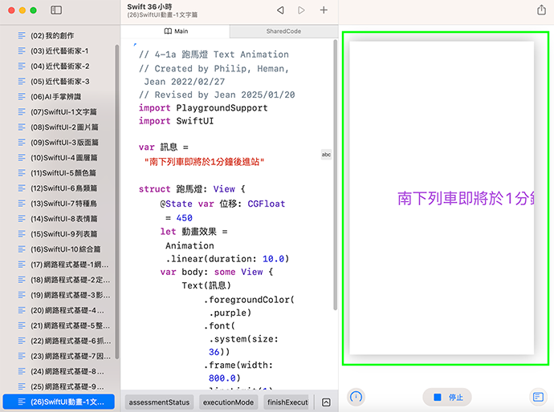Image resolution: width=554 pixels, height=412 pixels.
Task: Open the console output icon at bottom right
Action: pos(538,397)
